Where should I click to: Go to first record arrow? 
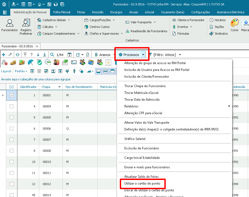click(x=25, y=55)
